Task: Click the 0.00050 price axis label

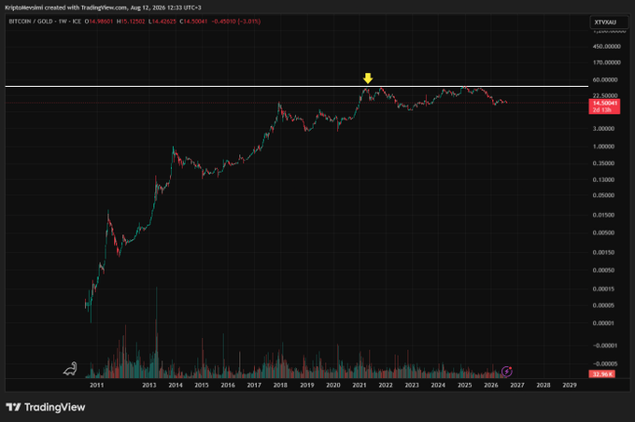Action: click(603, 270)
